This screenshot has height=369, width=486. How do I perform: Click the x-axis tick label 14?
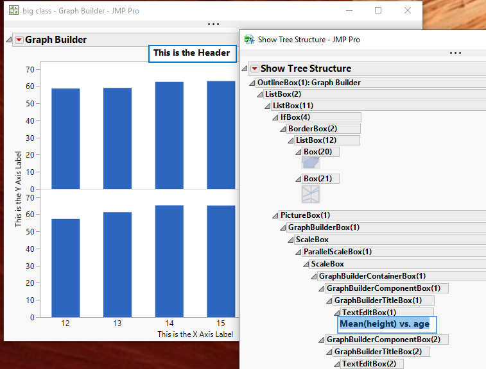[x=169, y=324]
